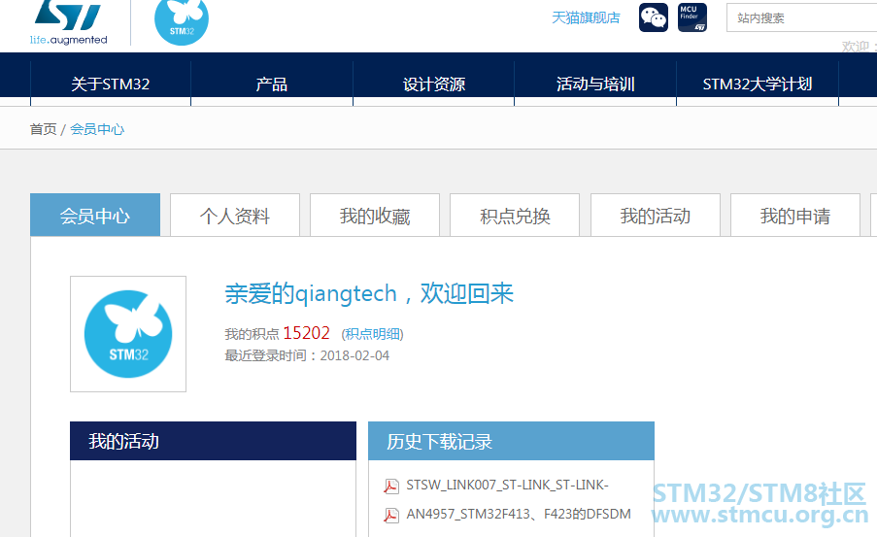
Task: Open the WeChat icon in header
Action: [654, 17]
